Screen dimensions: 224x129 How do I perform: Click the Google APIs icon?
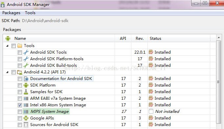[26, 118]
